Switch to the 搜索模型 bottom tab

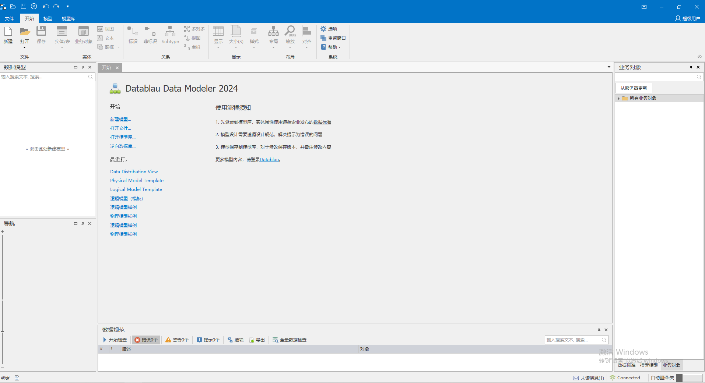tap(649, 365)
